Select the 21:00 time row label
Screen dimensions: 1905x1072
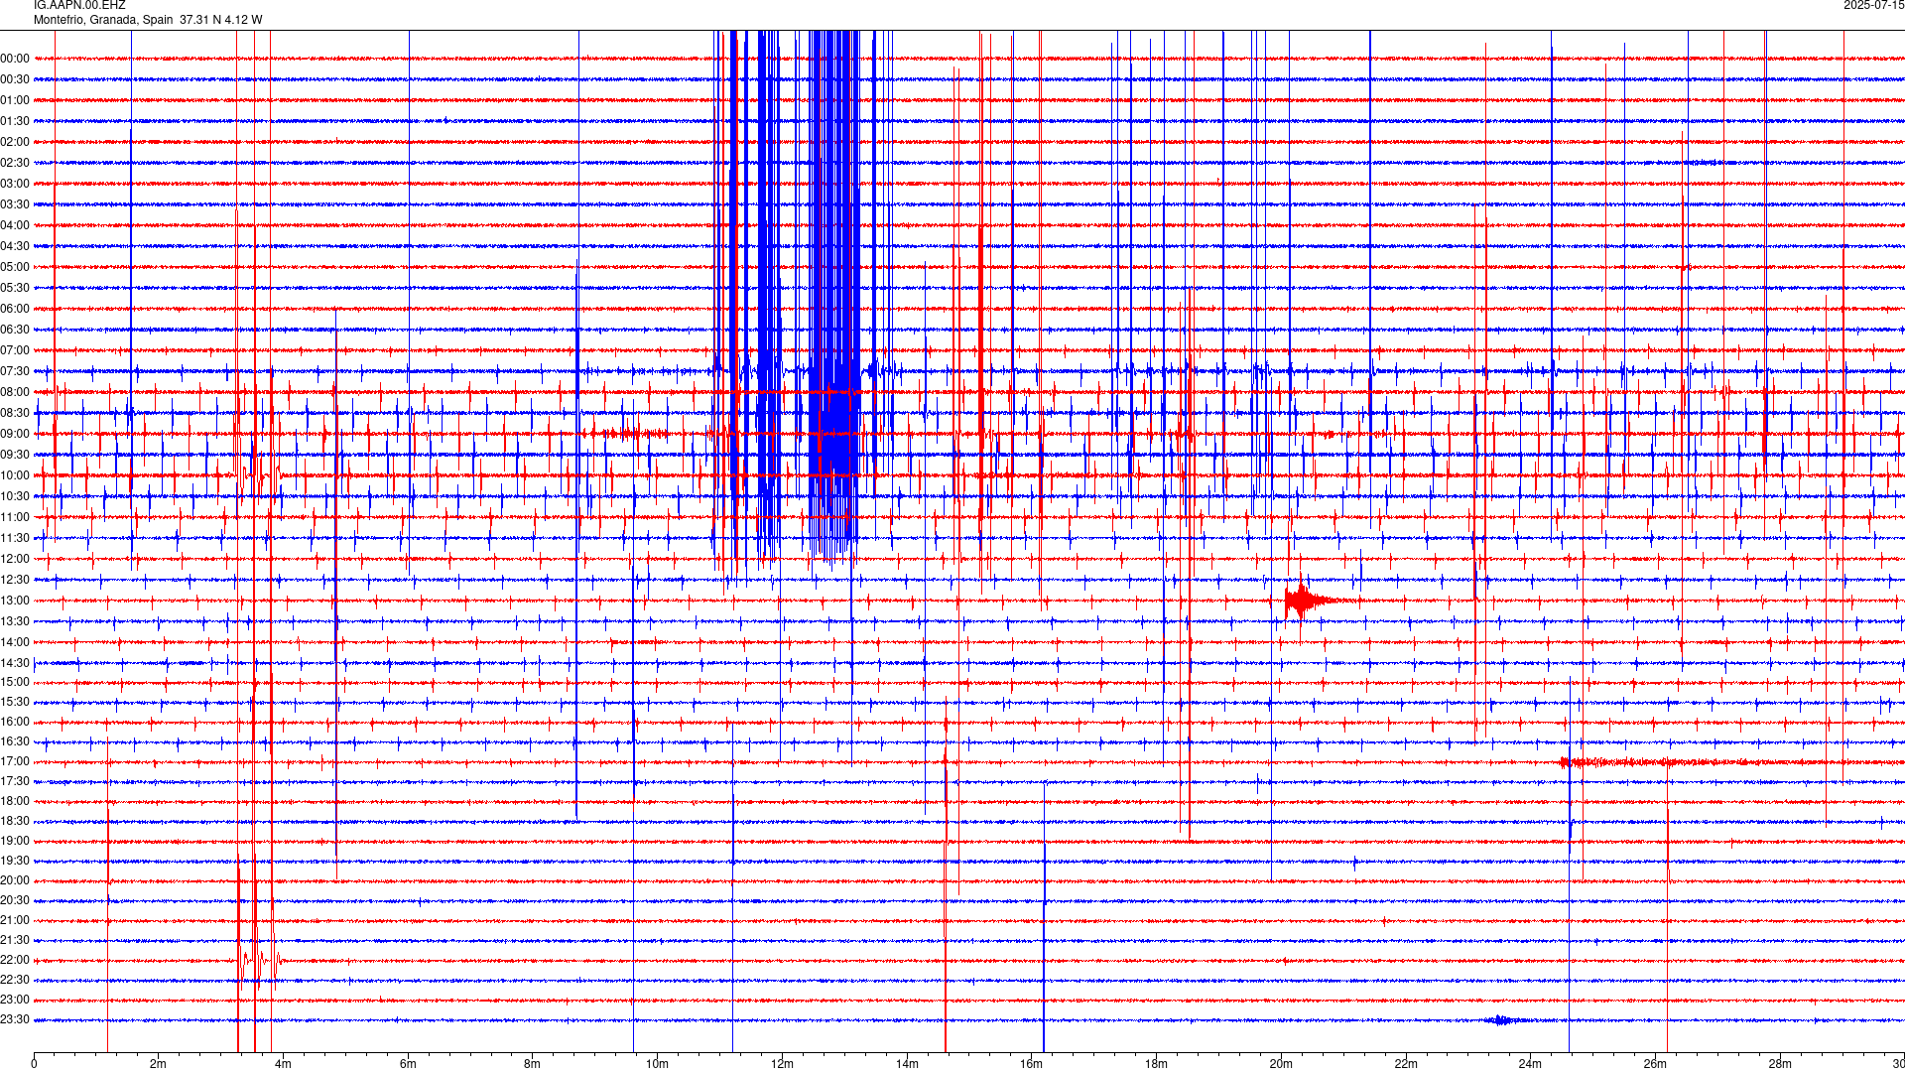click(x=15, y=920)
